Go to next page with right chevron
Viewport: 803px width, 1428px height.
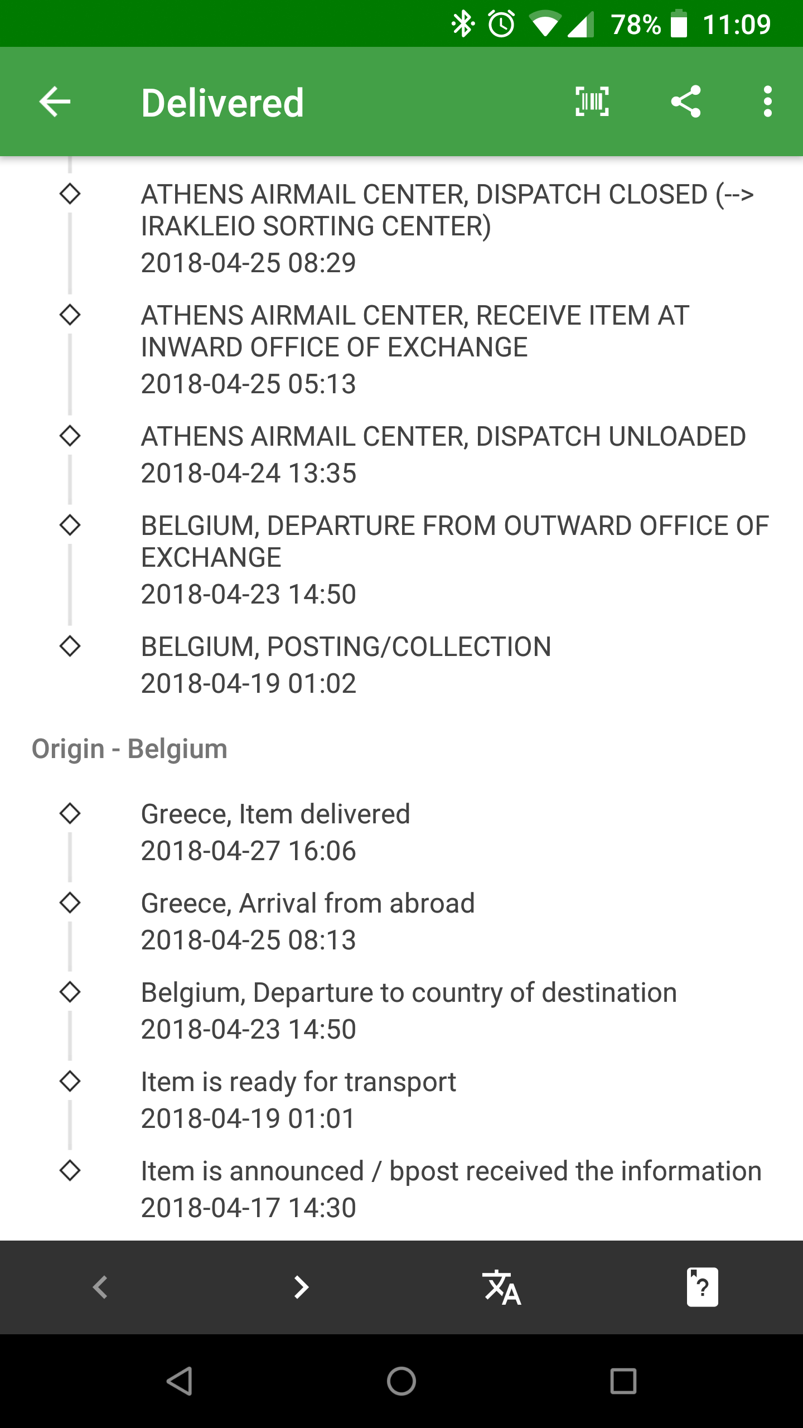[301, 1287]
